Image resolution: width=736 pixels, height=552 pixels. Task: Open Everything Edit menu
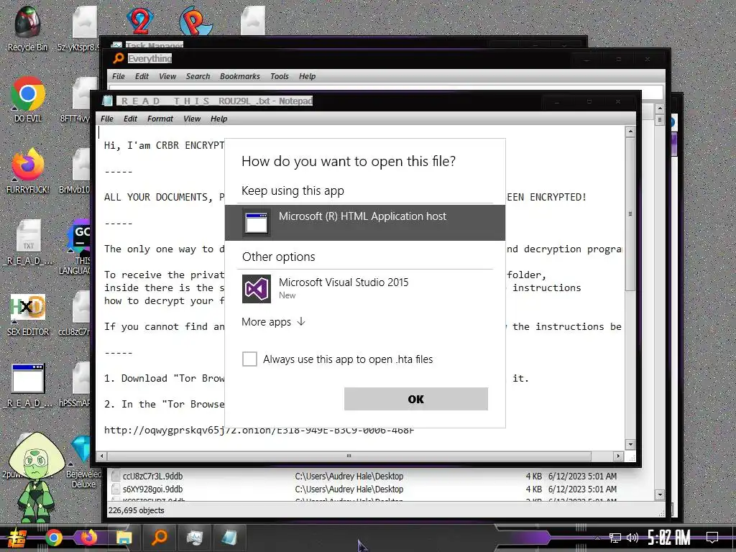click(x=142, y=76)
